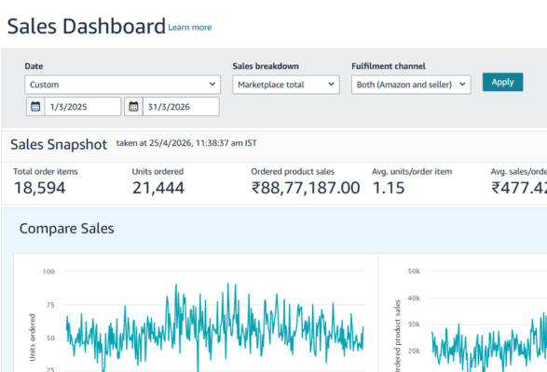Image resolution: width=547 pixels, height=372 pixels.
Task: Select the end date field 31/3/2026
Action: [x=181, y=107]
